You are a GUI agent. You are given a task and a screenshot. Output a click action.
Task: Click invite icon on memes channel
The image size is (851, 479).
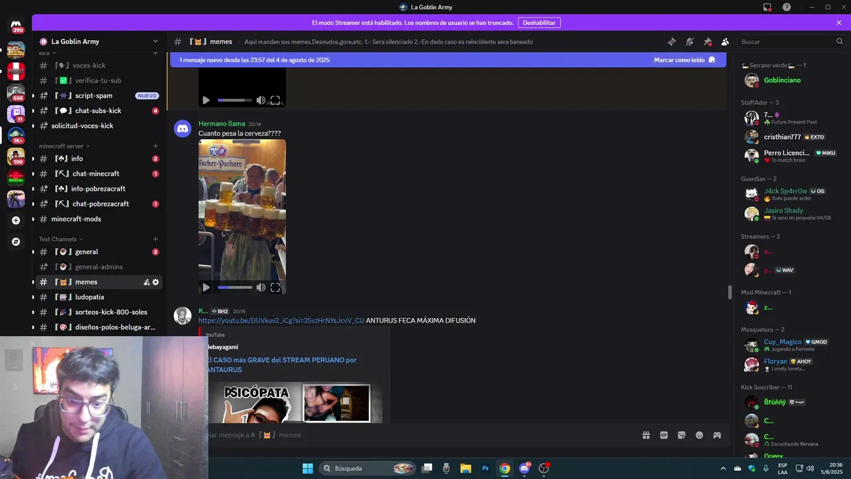click(146, 282)
